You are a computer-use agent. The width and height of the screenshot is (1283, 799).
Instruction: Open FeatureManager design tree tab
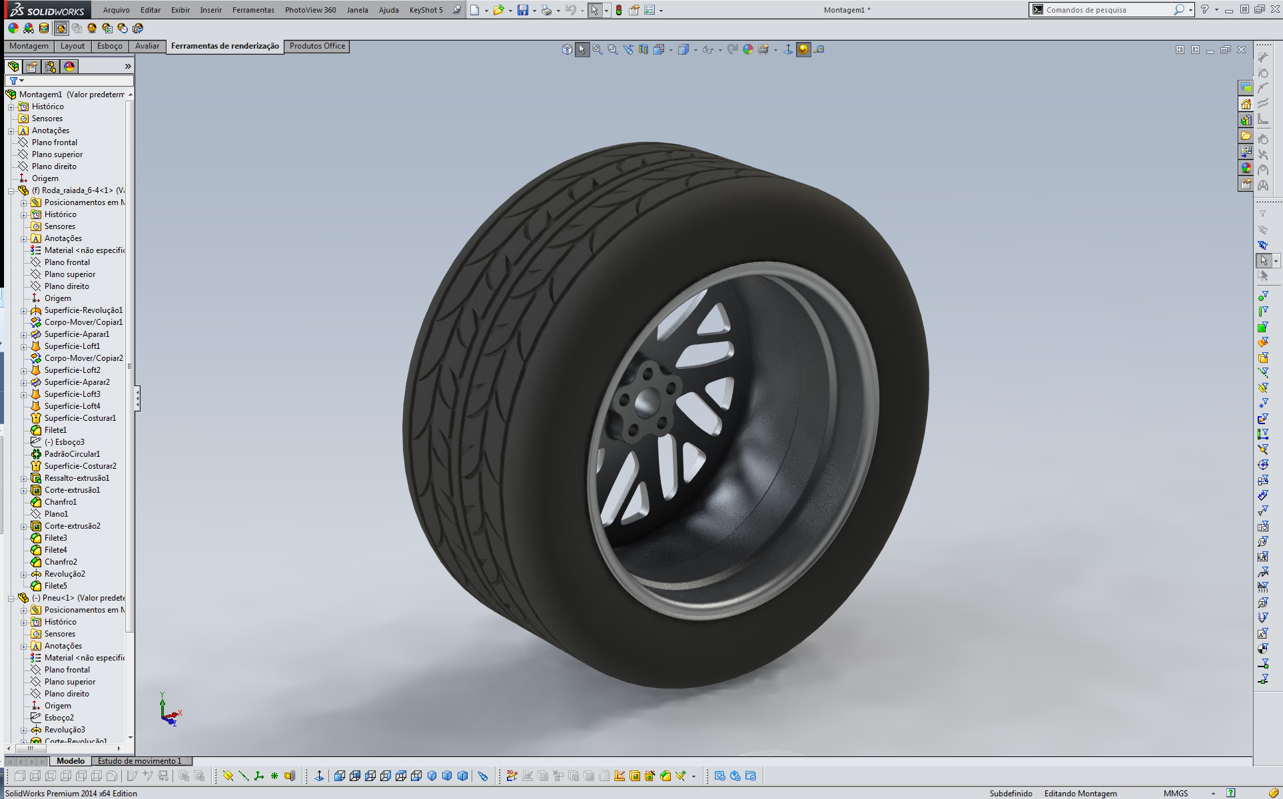pyautogui.click(x=13, y=67)
